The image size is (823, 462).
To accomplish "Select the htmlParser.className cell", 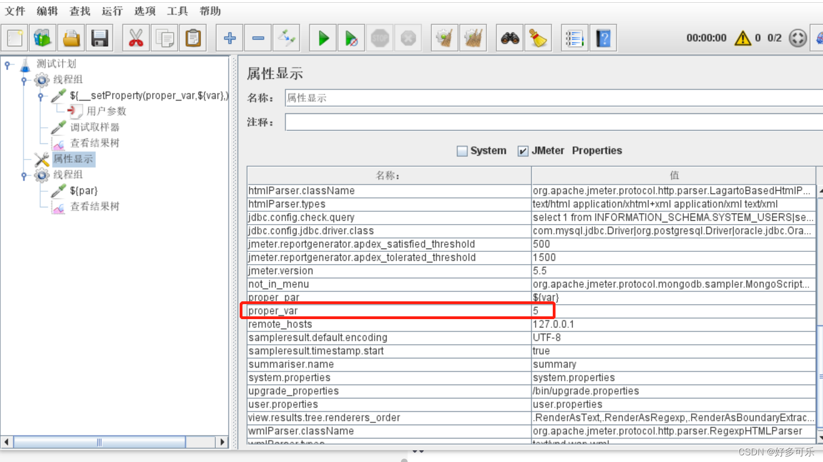I will tap(389, 191).
